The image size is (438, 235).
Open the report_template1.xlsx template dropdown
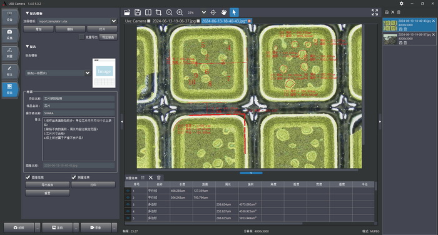click(x=114, y=21)
